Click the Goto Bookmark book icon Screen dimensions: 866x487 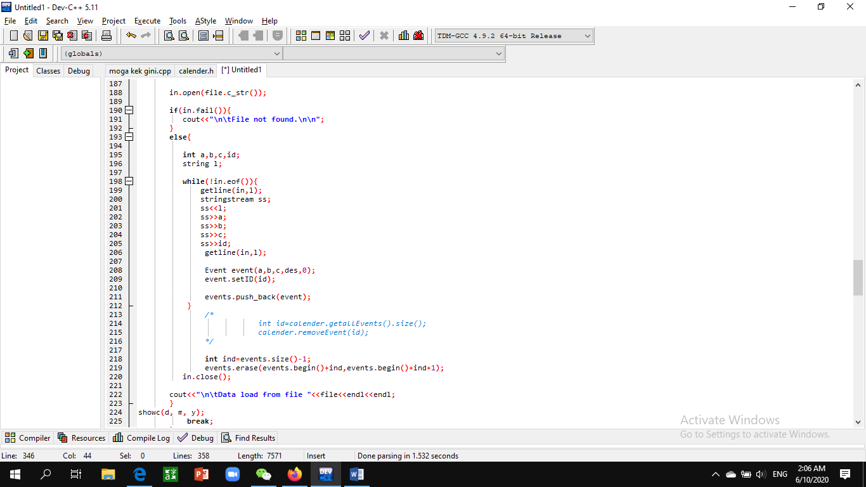point(42,53)
